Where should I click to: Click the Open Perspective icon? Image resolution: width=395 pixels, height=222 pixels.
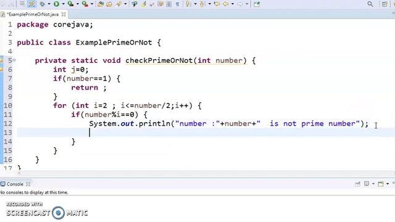(x=385, y=4)
